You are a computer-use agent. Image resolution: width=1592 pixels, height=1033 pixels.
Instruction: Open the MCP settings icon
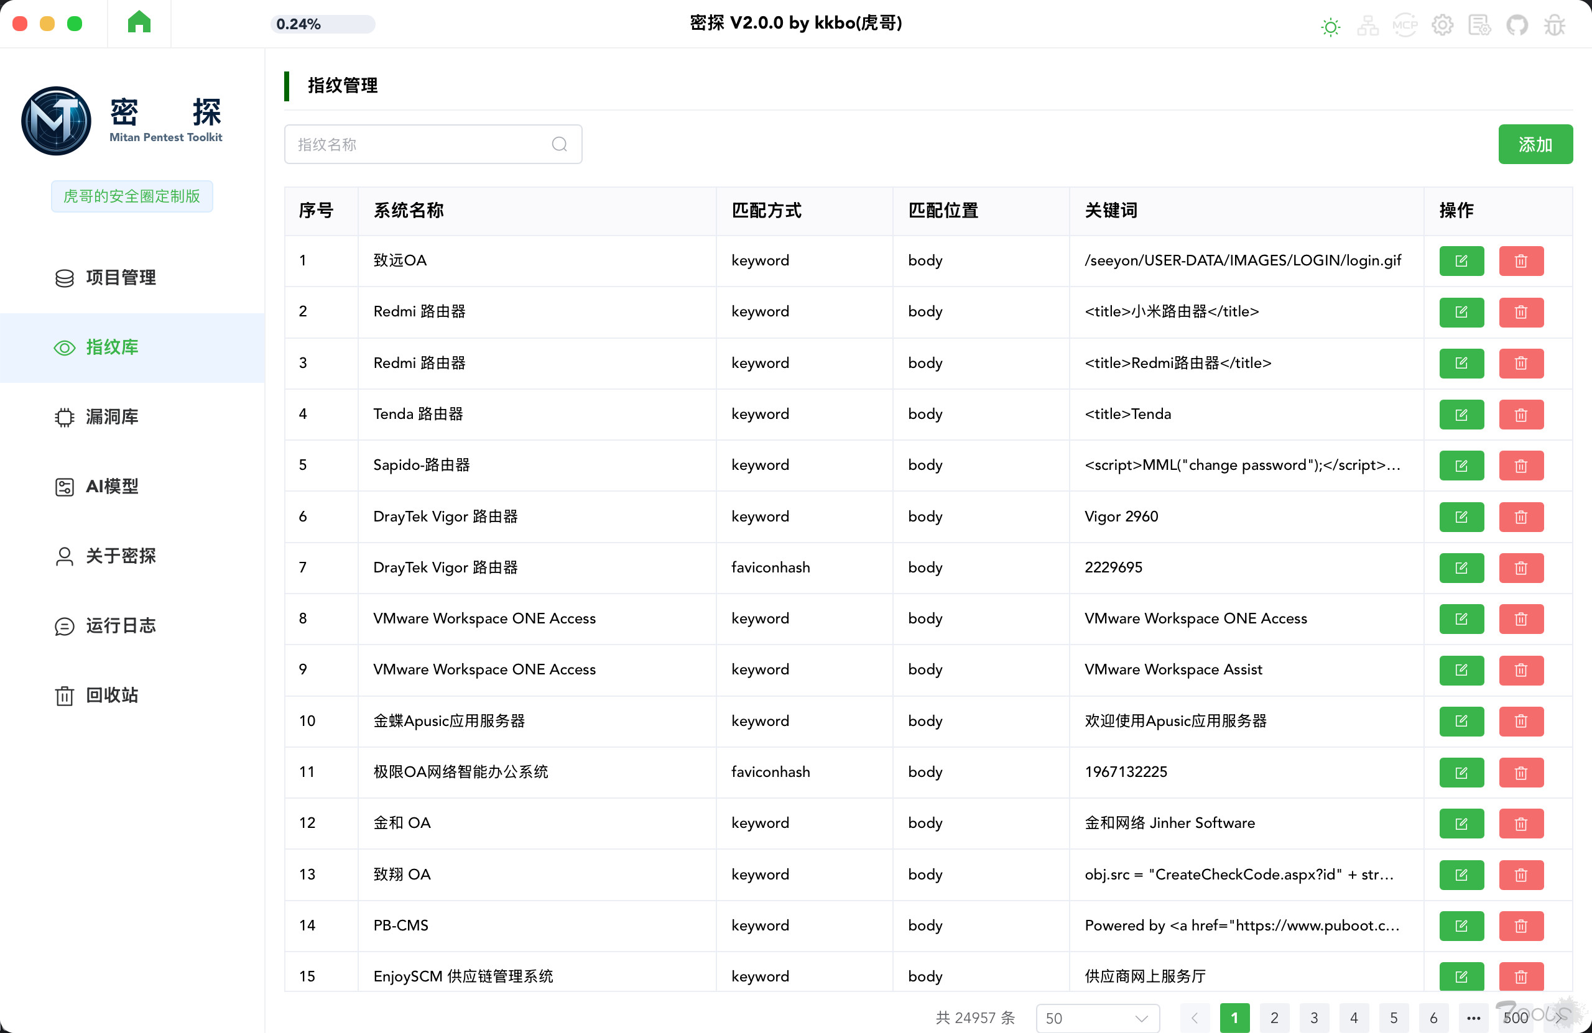click(1405, 26)
